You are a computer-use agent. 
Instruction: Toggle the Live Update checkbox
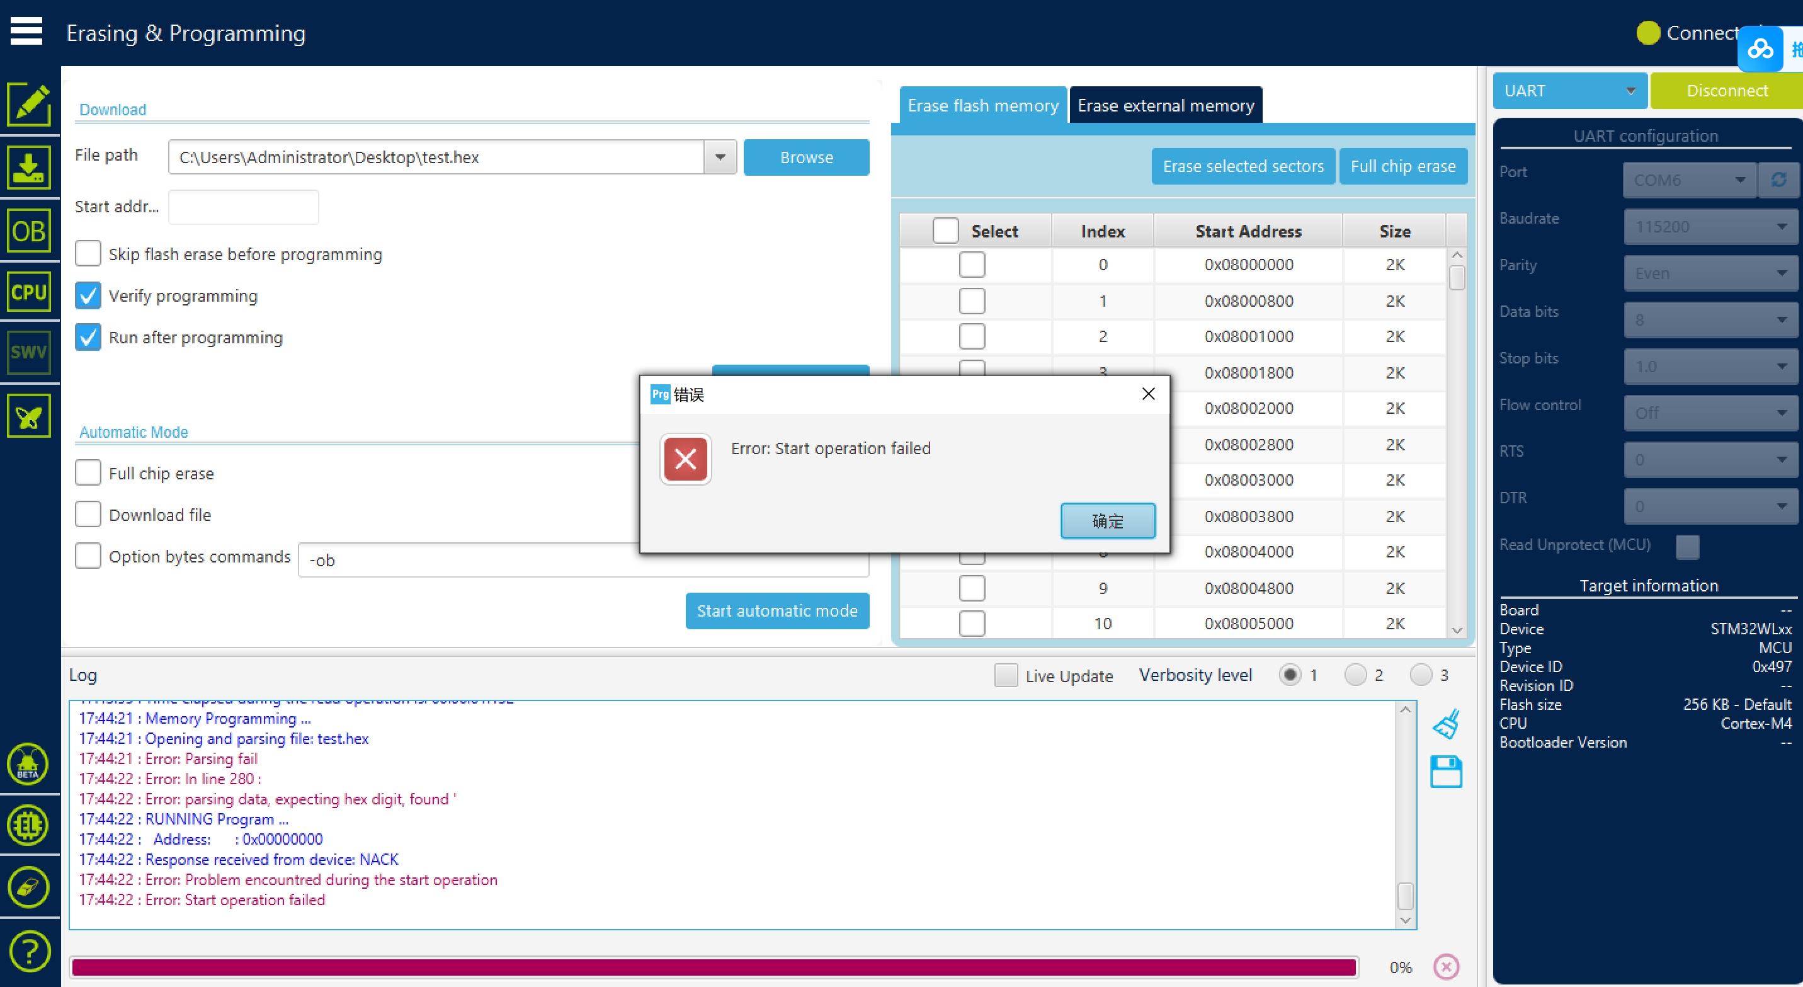[1006, 675]
